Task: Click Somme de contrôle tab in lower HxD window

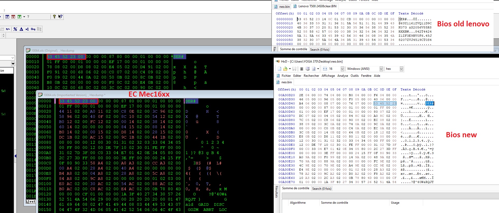Action: pos(295,188)
